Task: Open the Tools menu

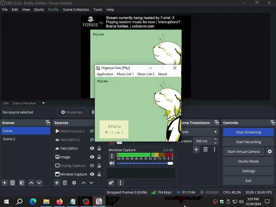Action: (98, 9)
